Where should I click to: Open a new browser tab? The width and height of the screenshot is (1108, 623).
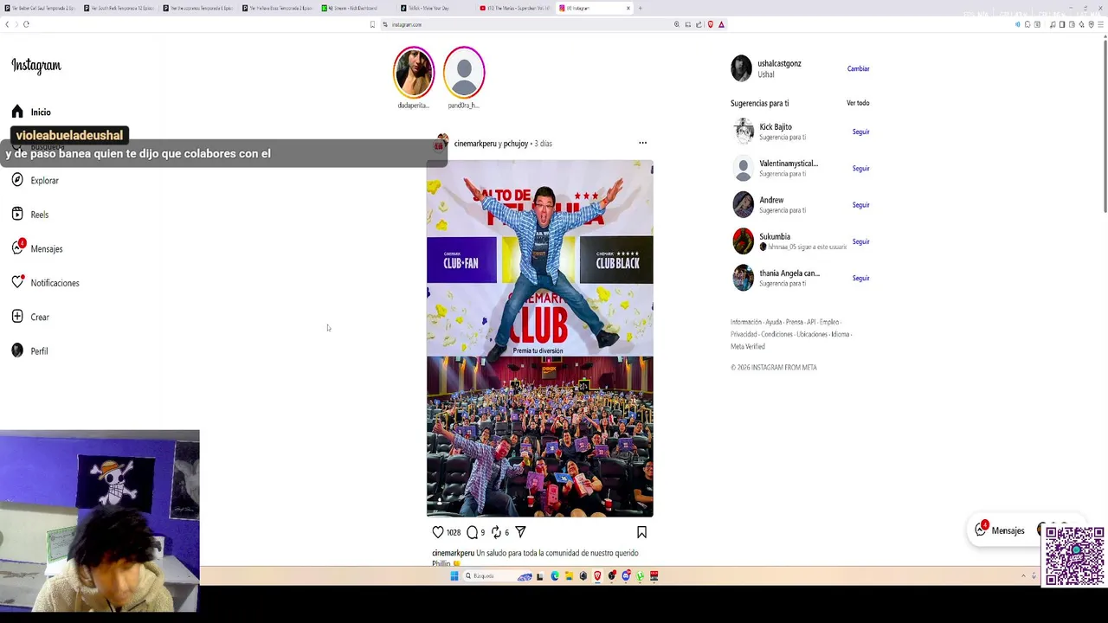pos(640,8)
